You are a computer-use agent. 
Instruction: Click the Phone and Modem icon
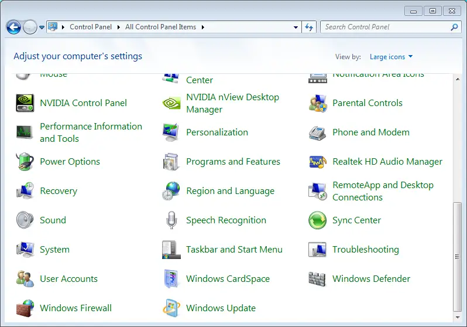(318, 133)
